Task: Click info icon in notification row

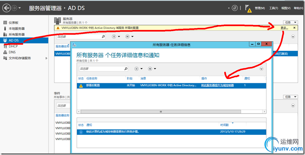Action: (81, 132)
